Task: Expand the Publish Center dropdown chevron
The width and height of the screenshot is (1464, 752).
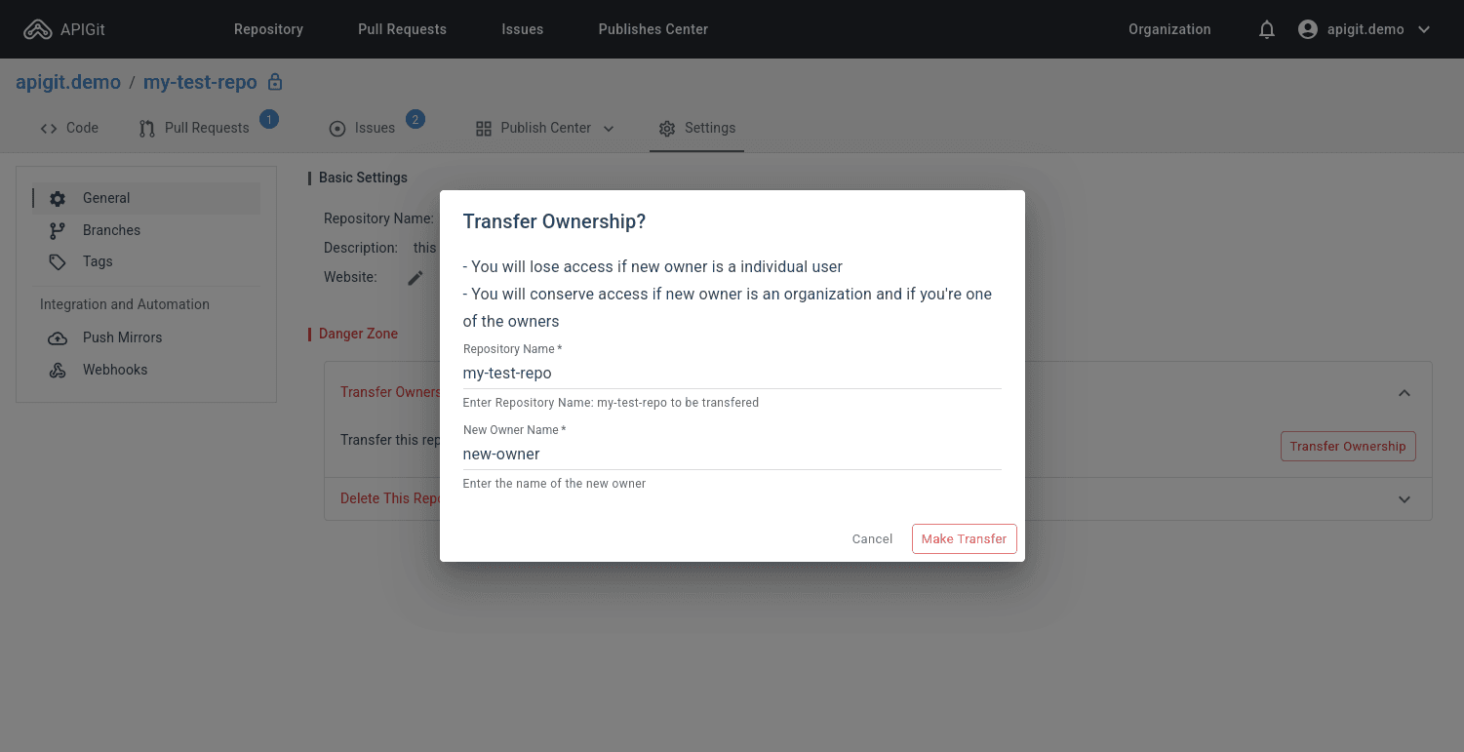Action: [x=609, y=129]
